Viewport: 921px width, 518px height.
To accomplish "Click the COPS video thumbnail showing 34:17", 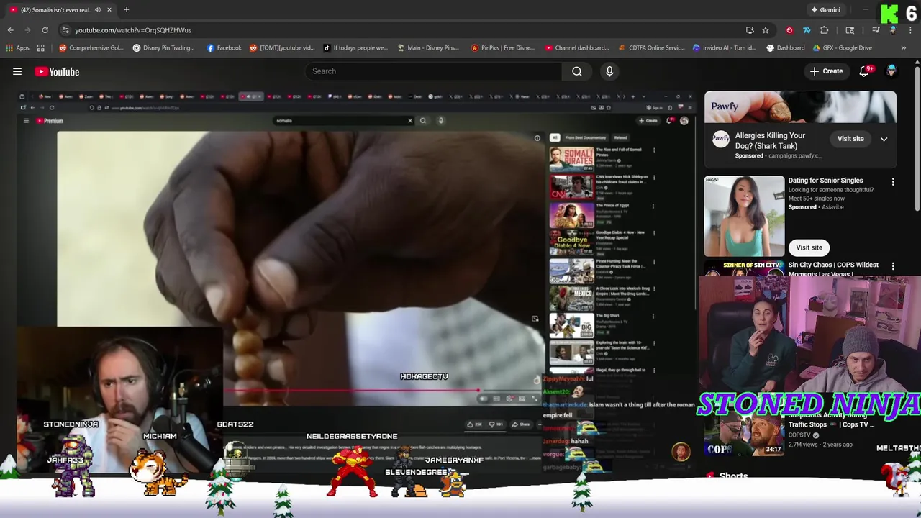I will tap(744, 437).
